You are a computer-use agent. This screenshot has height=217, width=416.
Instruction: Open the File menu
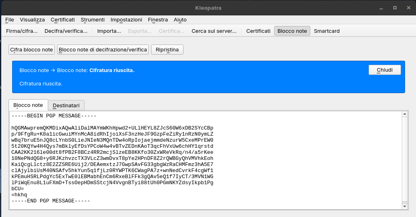coord(10,19)
